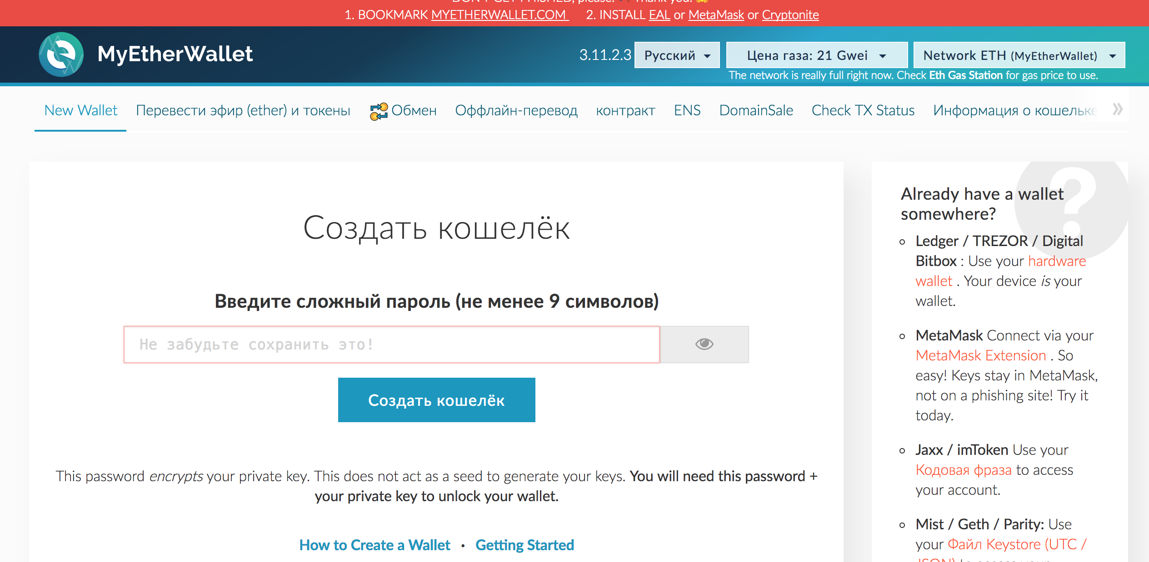Open the Getting Started link
The image size is (1149, 562).
pos(525,545)
